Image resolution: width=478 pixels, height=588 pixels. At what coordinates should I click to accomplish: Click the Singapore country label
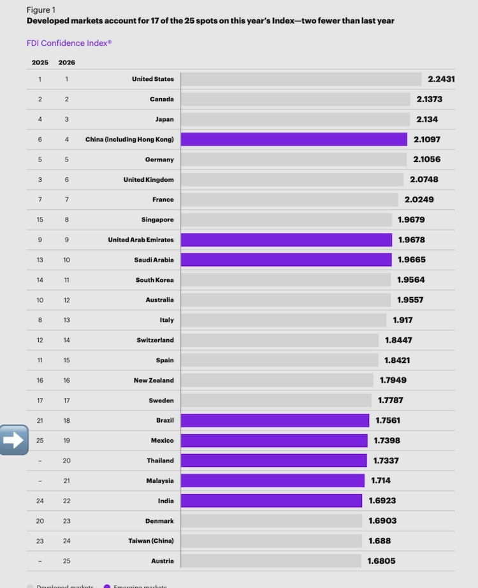(x=157, y=219)
